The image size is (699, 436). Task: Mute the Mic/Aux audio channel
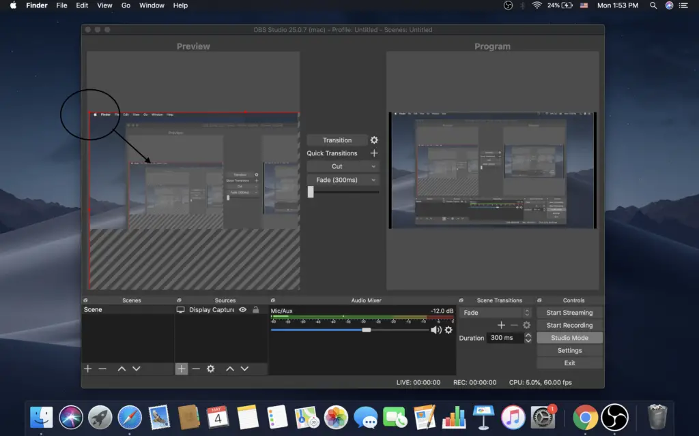point(436,330)
